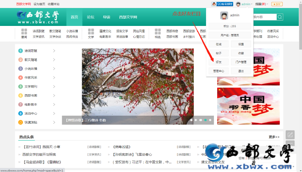Open the 更多>> link for 热点头条
The width and height of the screenshot is (302, 172).
click(274, 137)
